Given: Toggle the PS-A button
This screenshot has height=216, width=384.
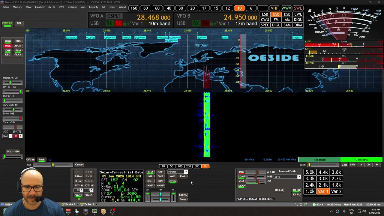Looking at the screenshot, I should [x=18, y=51].
